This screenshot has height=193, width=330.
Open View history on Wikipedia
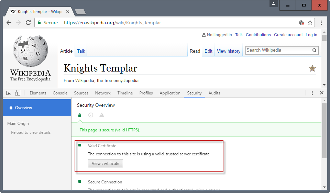[x=229, y=51]
